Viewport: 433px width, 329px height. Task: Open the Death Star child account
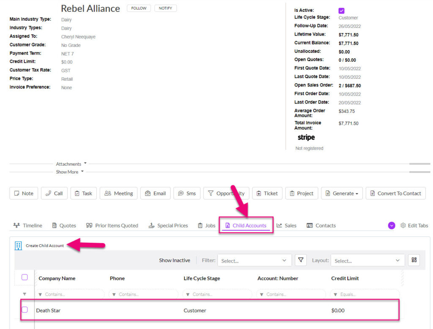48,310
